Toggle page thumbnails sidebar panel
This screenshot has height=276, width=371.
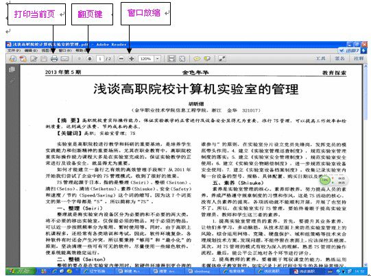click(x=12, y=69)
